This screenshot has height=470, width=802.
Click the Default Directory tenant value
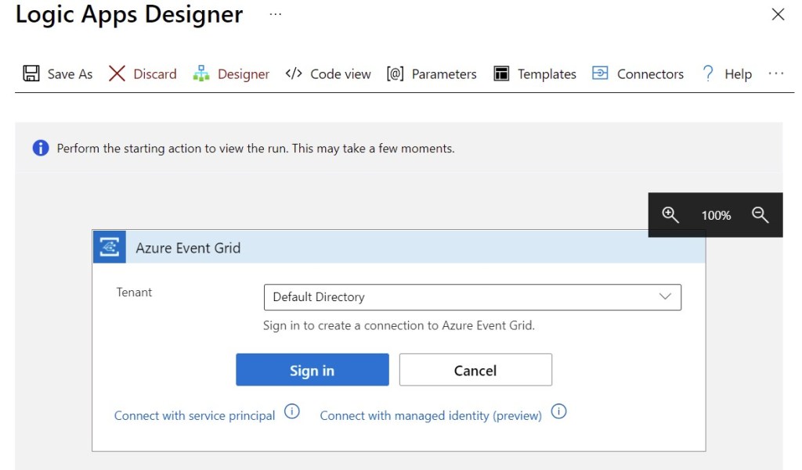click(x=319, y=297)
